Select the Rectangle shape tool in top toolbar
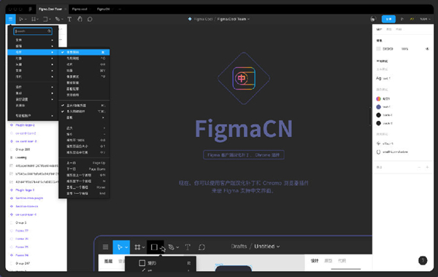Image resolution: width=438 pixels, height=277 pixels. pyautogui.click(x=45, y=19)
